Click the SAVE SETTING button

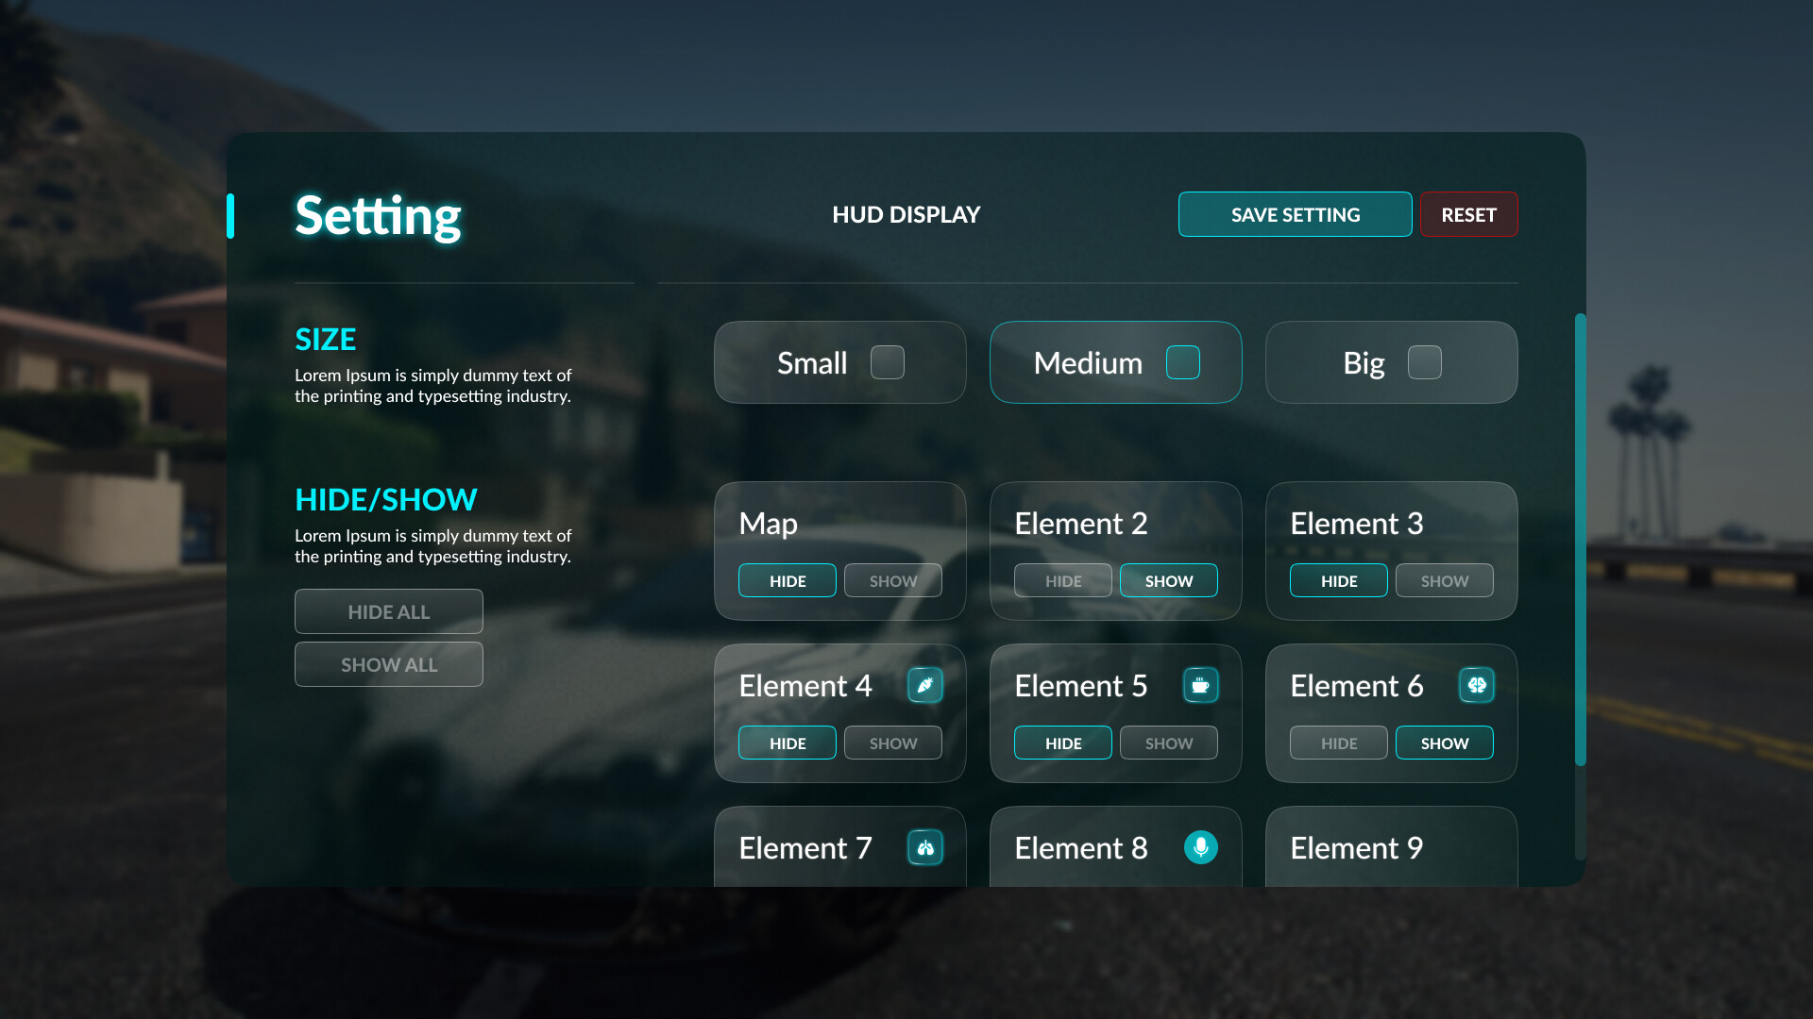click(1295, 214)
